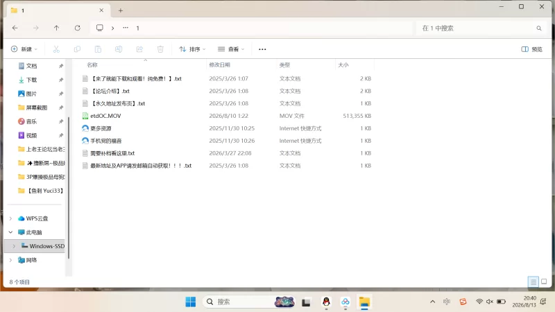Unpin 文档 using its pin icon
The width and height of the screenshot is (555, 312).
pos(61,66)
